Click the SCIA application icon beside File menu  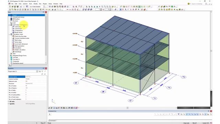coord(10,4)
